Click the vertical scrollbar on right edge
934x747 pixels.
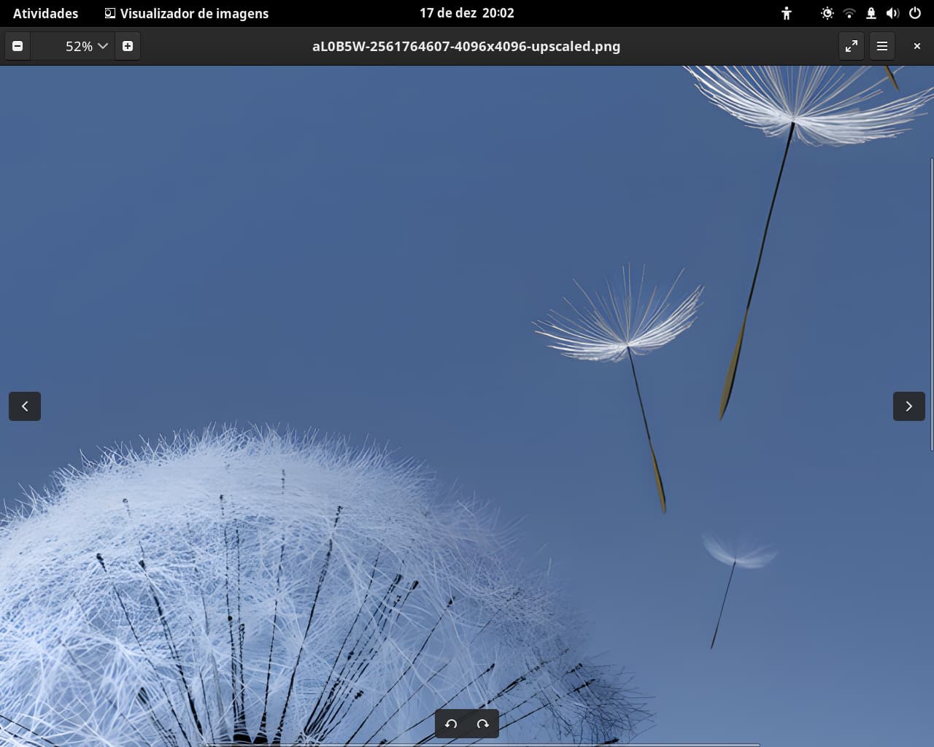tap(932, 305)
